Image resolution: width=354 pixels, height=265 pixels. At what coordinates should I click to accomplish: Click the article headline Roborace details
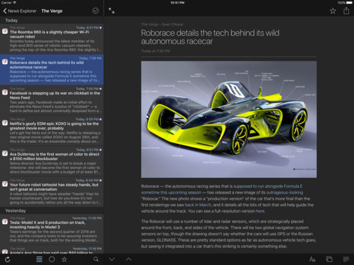click(210, 37)
